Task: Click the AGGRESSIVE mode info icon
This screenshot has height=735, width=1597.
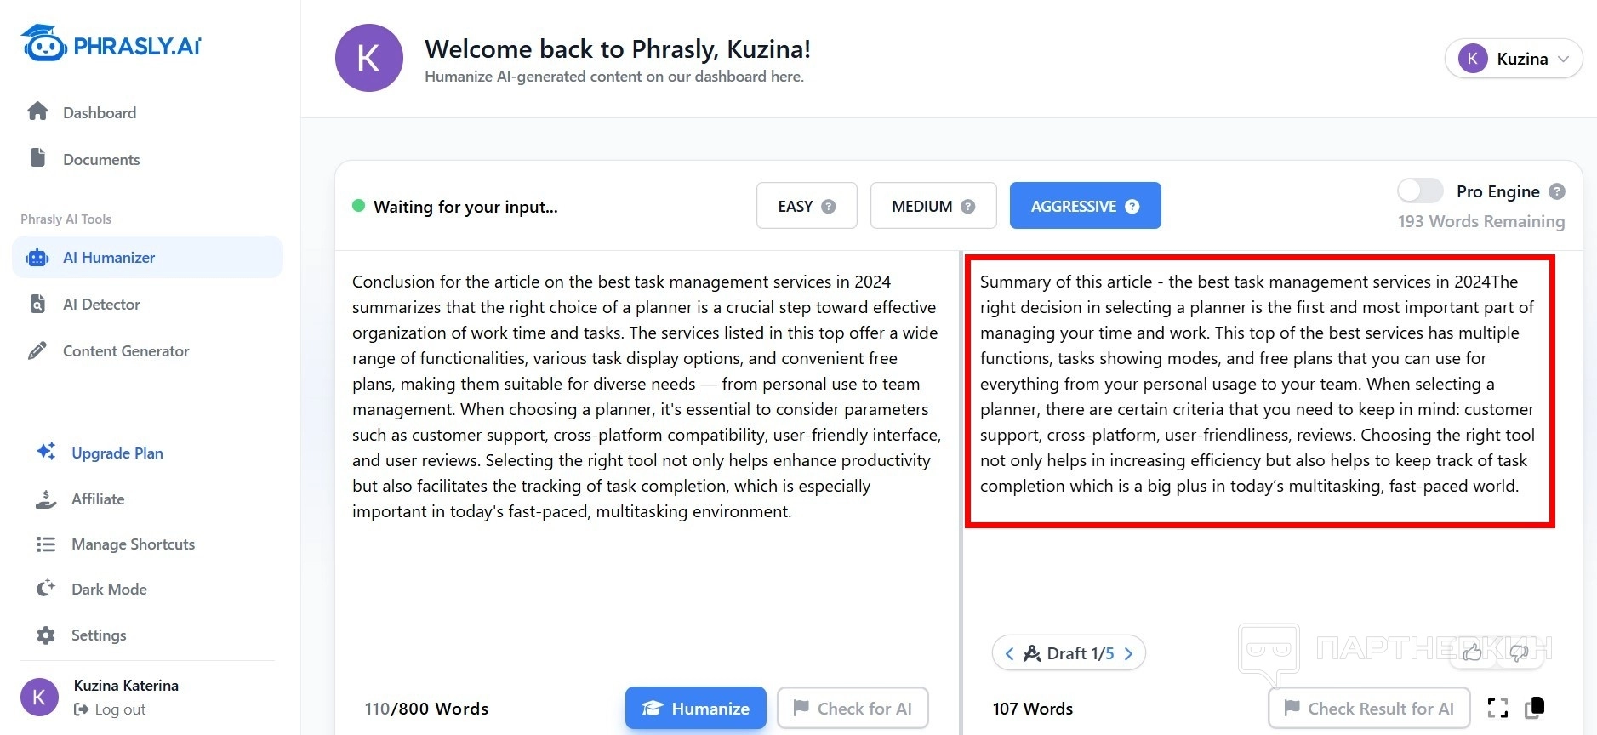Action: pyautogui.click(x=1132, y=206)
